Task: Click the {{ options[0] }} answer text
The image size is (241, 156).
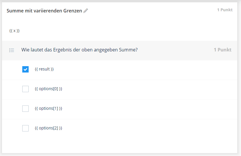Action: (x=48, y=89)
